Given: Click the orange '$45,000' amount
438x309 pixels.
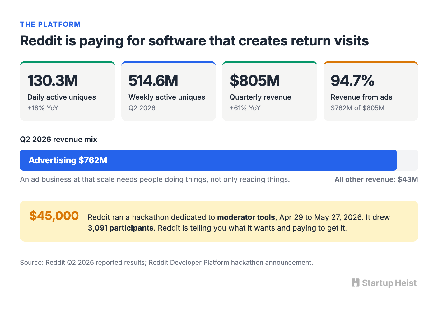Looking at the screenshot, I should (x=54, y=216).
